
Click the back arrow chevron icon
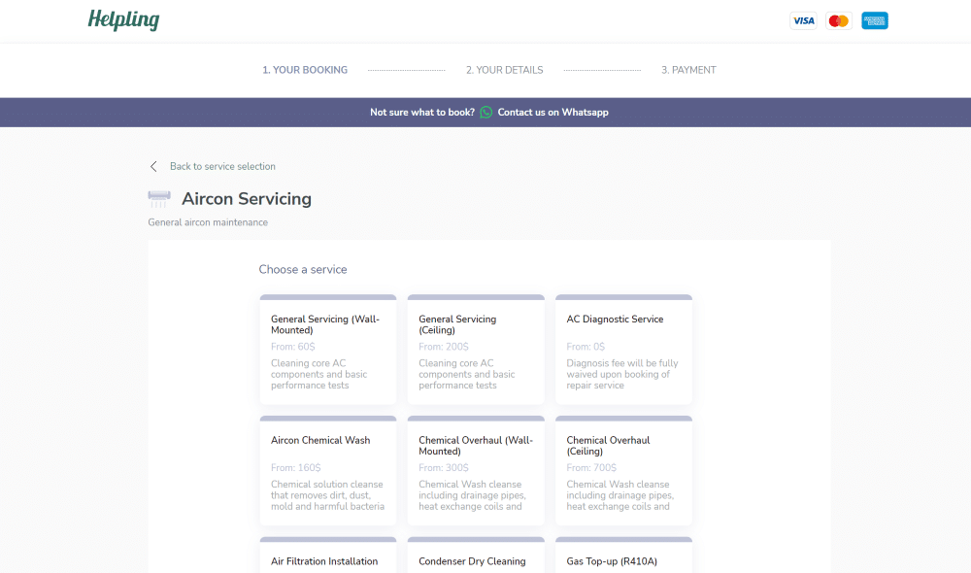click(153, 166)
